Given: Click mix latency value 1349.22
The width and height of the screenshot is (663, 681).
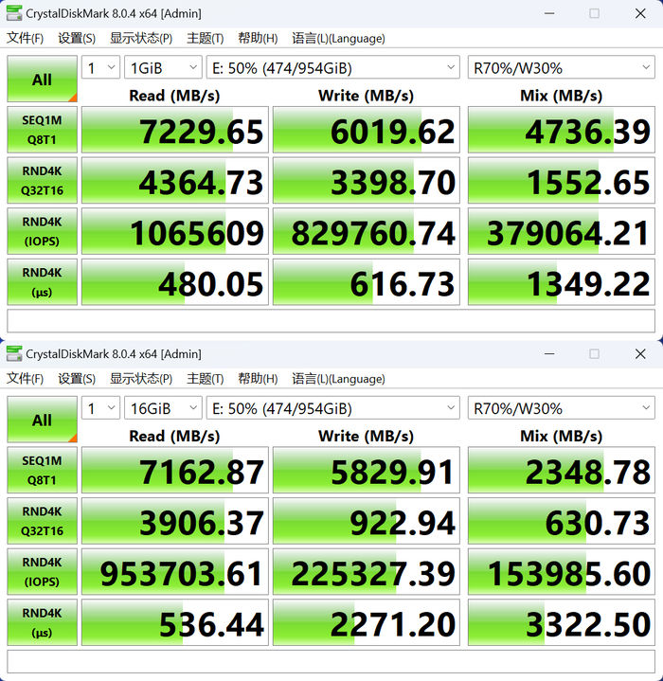Looking at the screenshot, I should (562, 282).
